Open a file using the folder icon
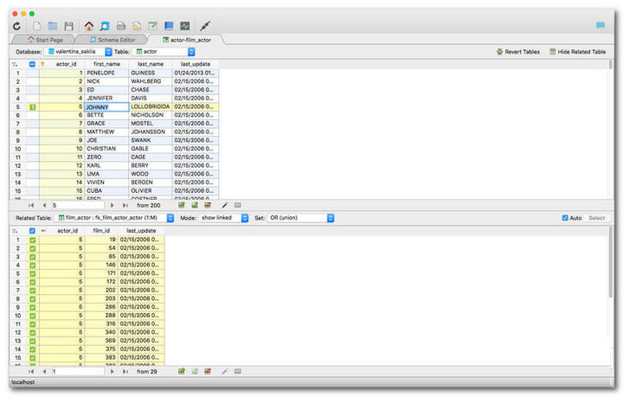The height and width of the screenshot is (397, 624). [x=53, y=26]
